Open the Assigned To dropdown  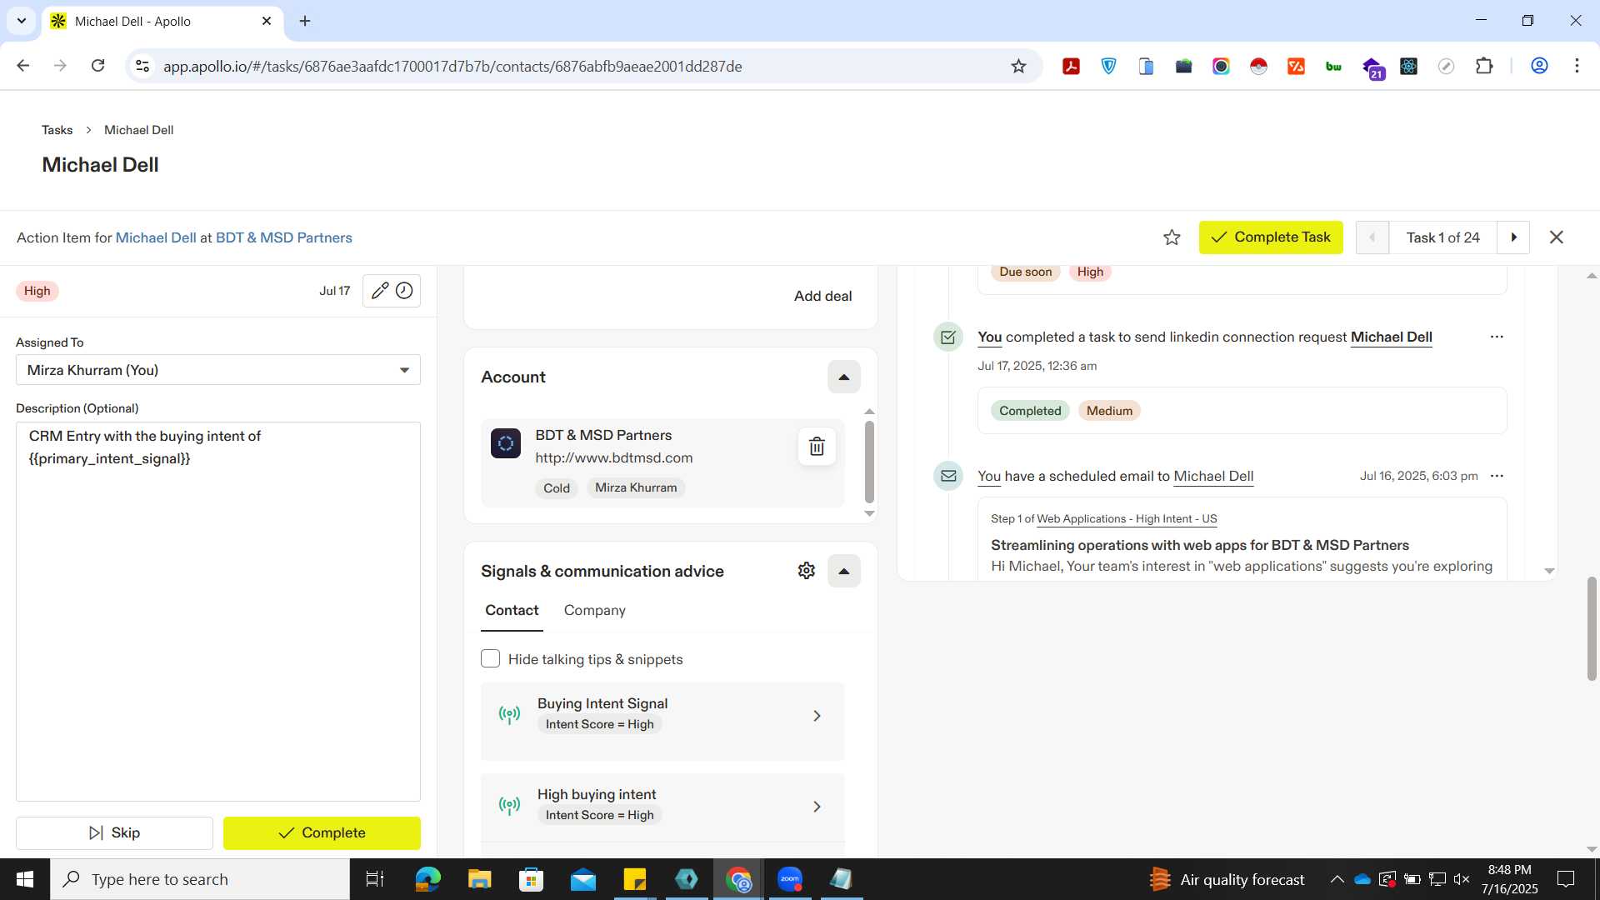click(218, 370)
